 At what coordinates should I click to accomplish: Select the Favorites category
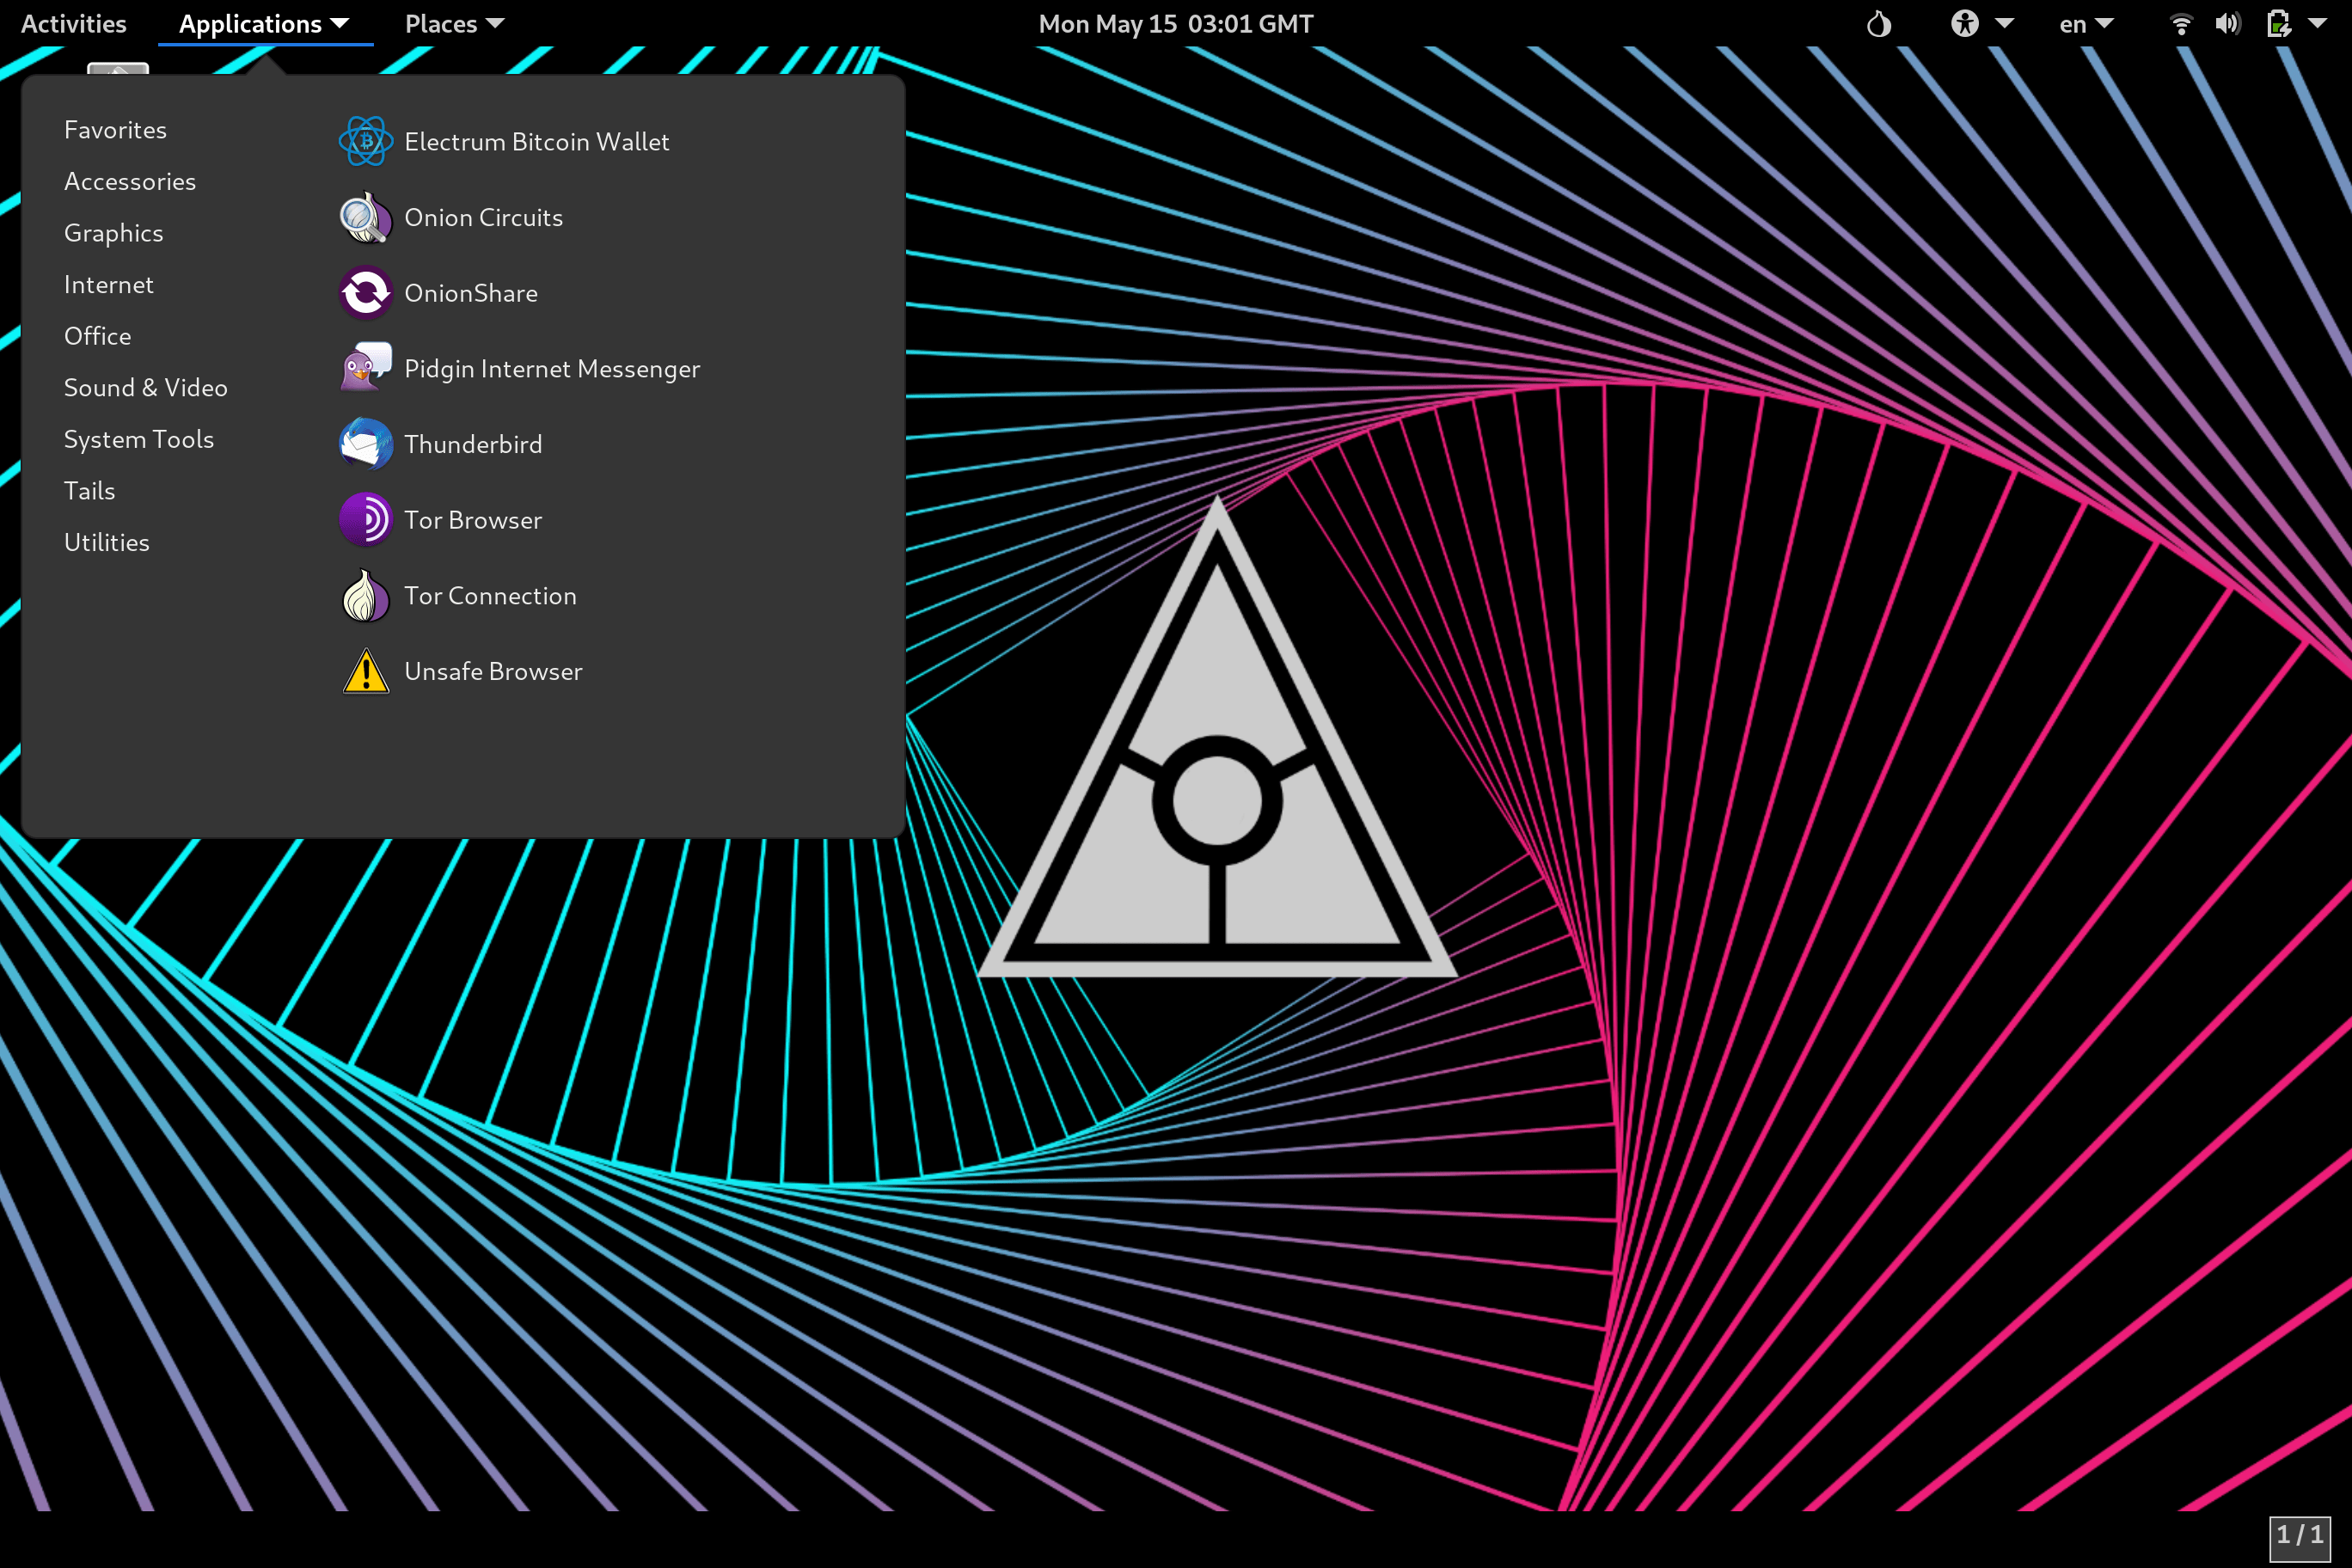click(x=115, y=130)
